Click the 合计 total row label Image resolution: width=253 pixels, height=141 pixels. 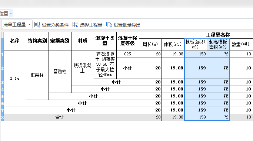(x=71, y=117)
